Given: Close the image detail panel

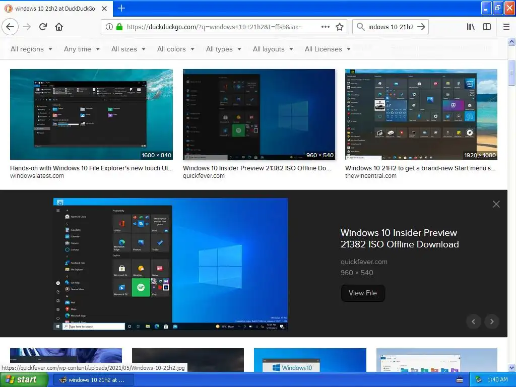Looking at the screenshot, I should 496,204.
